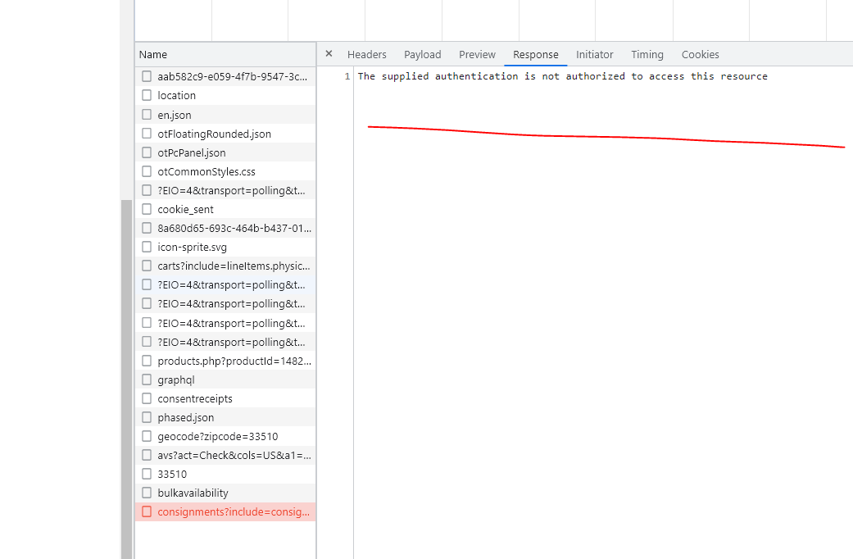Open the Preview tab
Screen dimensions: 853x559
(x=477, y=54)
